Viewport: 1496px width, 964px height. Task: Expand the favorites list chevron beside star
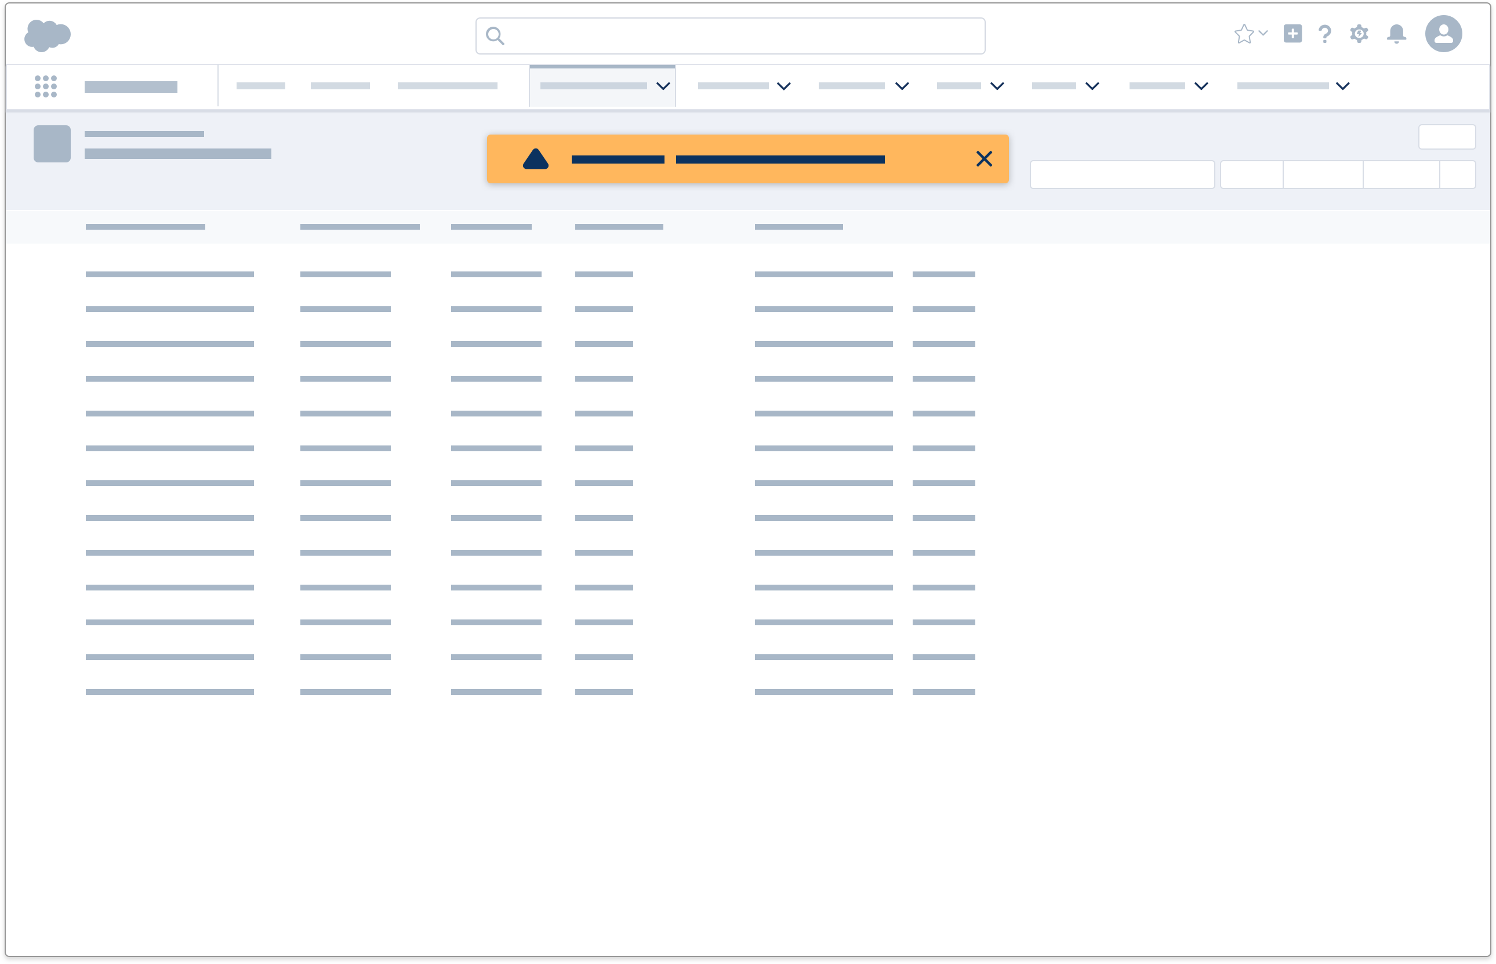1263,32
